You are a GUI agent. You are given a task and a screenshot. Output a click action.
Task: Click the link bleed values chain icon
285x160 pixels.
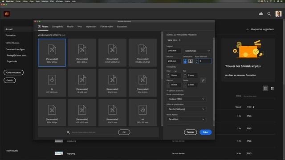(203, 80)
